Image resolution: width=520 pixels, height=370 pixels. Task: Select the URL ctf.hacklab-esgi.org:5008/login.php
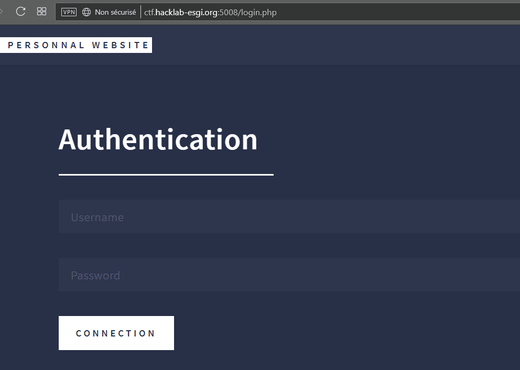pyautogui.click(x=210, y=12)
